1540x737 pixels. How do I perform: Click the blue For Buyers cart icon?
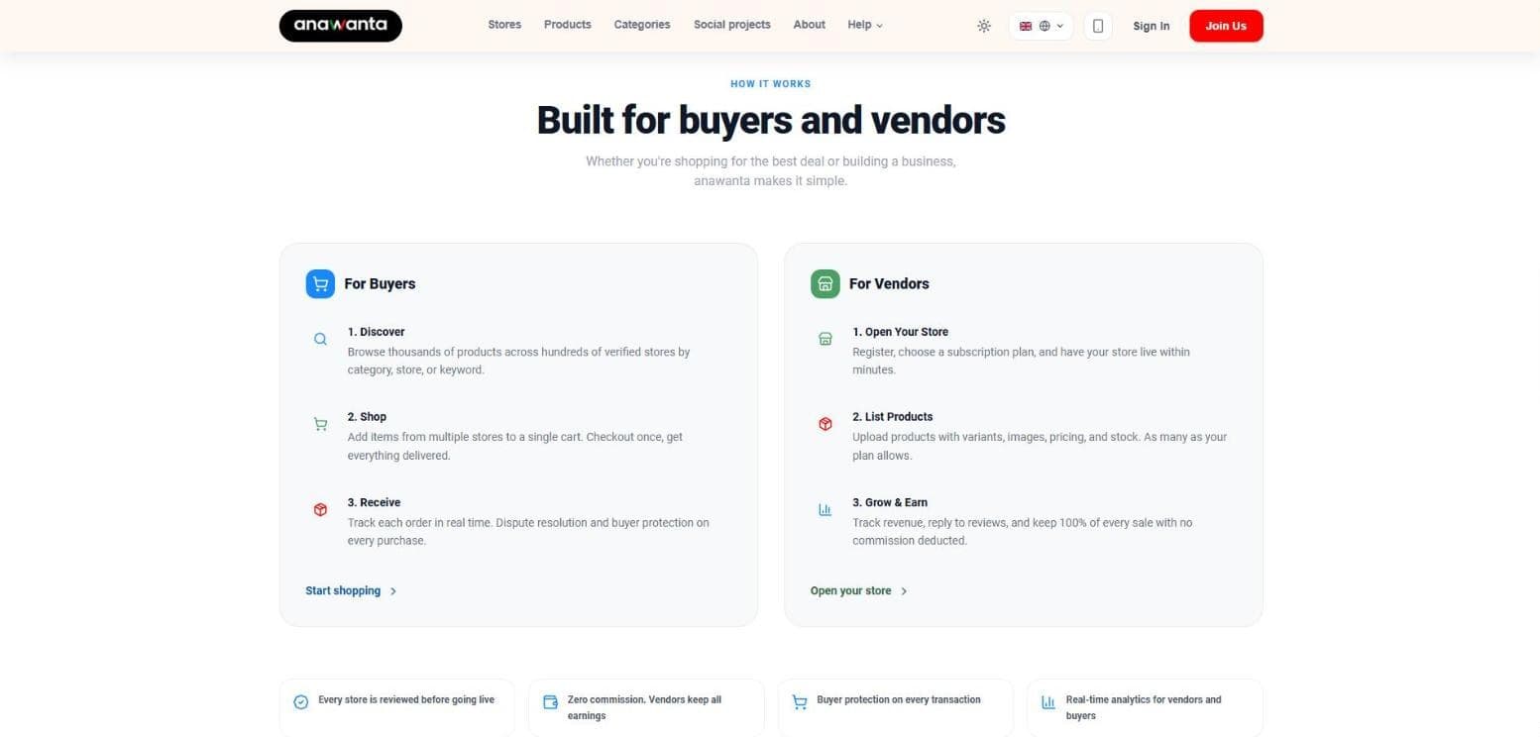[320, 283]
